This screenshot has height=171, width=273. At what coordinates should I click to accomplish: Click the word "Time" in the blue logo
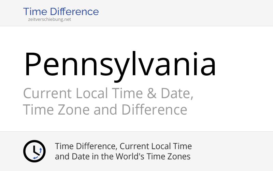34,12
